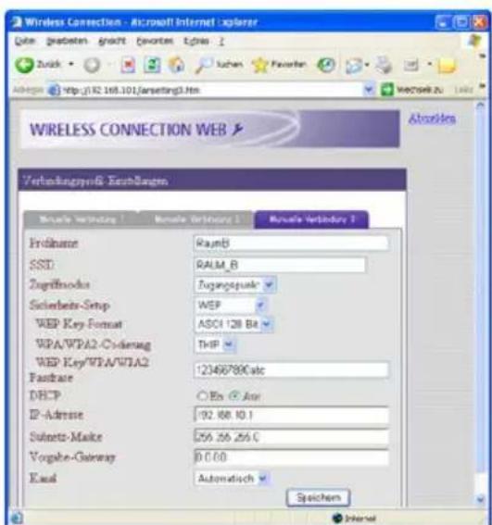Click the status bar page icon

pyautogui.click(x=17, y=518)
